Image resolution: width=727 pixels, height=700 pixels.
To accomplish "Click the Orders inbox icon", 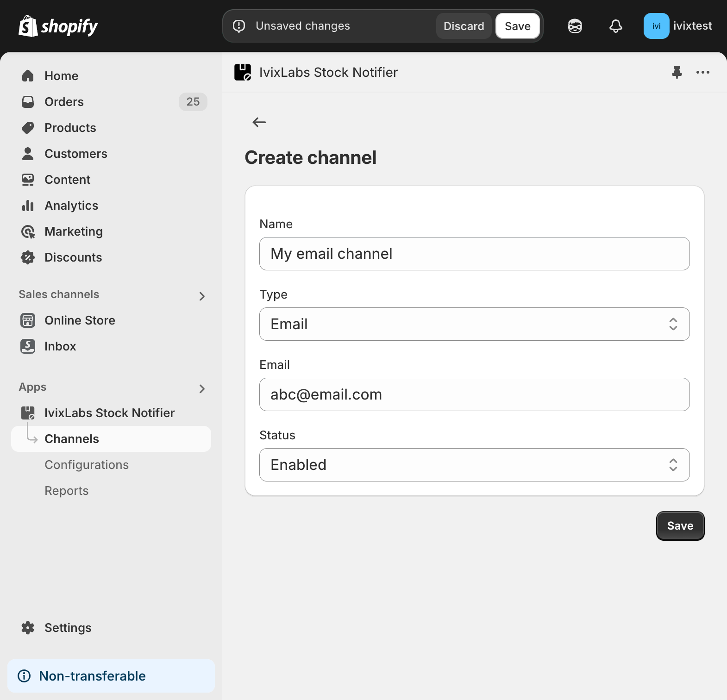I will 28,102.
